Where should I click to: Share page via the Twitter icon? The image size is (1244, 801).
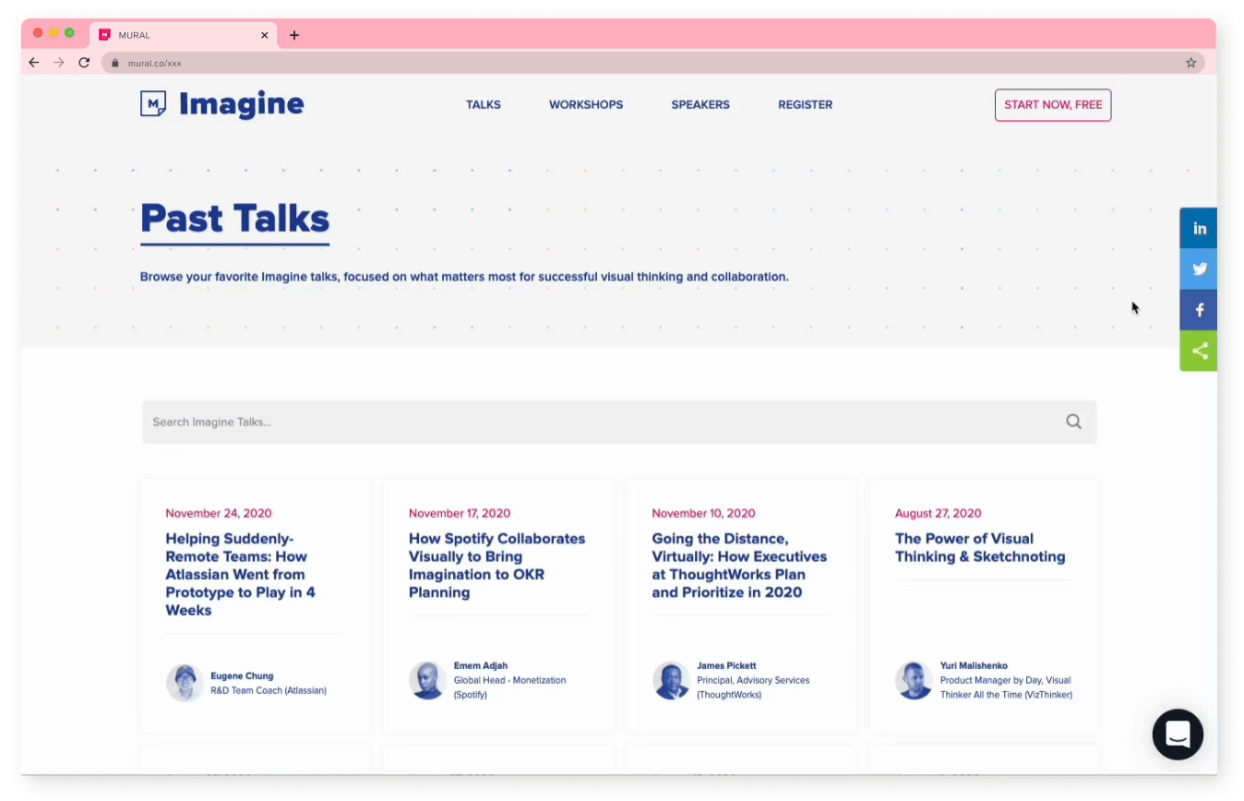pyautogui.click(x=1199, y=269)
